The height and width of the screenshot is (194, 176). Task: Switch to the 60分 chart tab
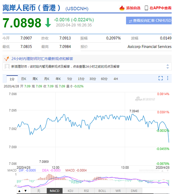pyautogui.click(x=104, y=79)
